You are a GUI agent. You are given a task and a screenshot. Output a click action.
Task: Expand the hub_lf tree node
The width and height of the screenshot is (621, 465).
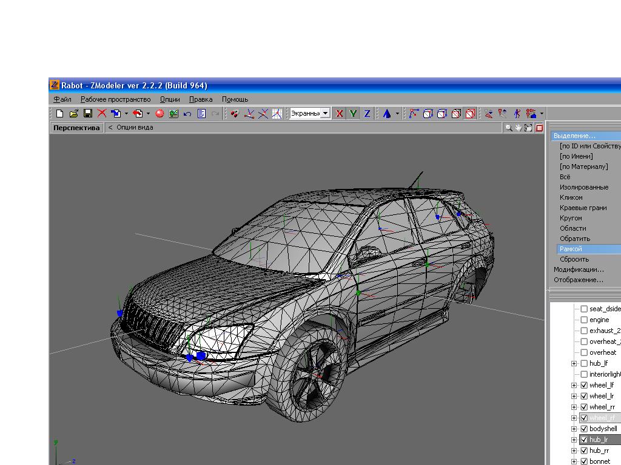574,363
